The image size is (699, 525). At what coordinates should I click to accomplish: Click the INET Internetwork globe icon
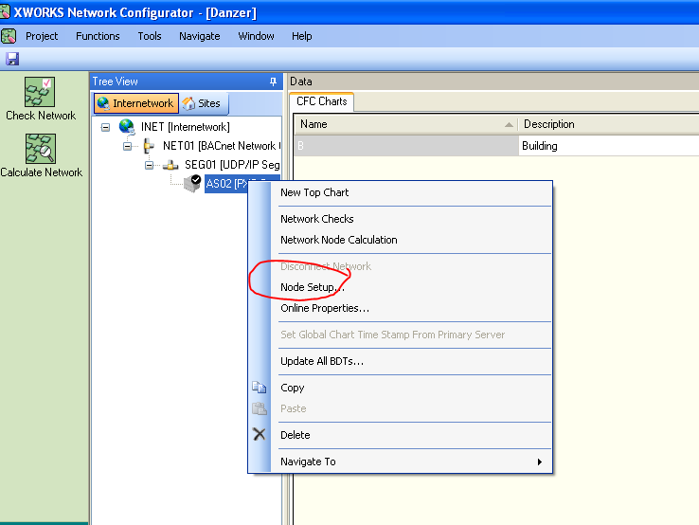pyautogui.click(x=127, y=127)
